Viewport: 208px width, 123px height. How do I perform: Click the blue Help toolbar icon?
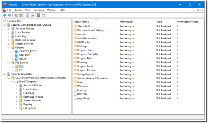point(39,15)
